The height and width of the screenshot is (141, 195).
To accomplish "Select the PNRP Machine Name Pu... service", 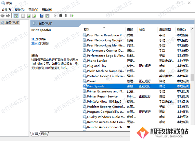I will pos(106,71).
